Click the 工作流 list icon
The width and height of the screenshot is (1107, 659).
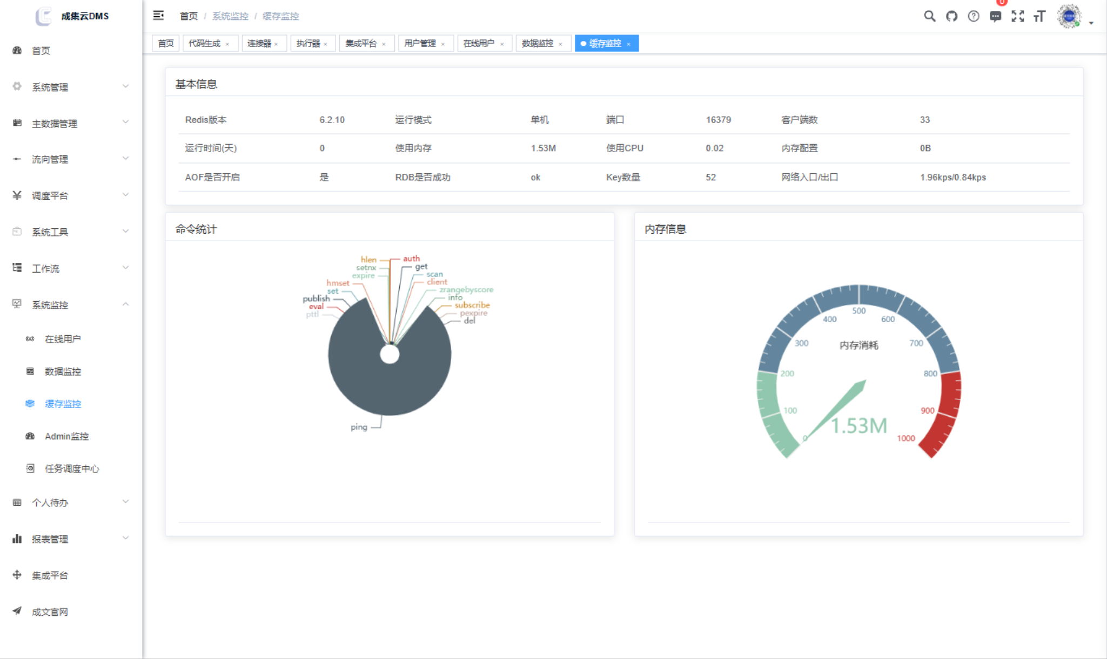[x=17, y=268]
